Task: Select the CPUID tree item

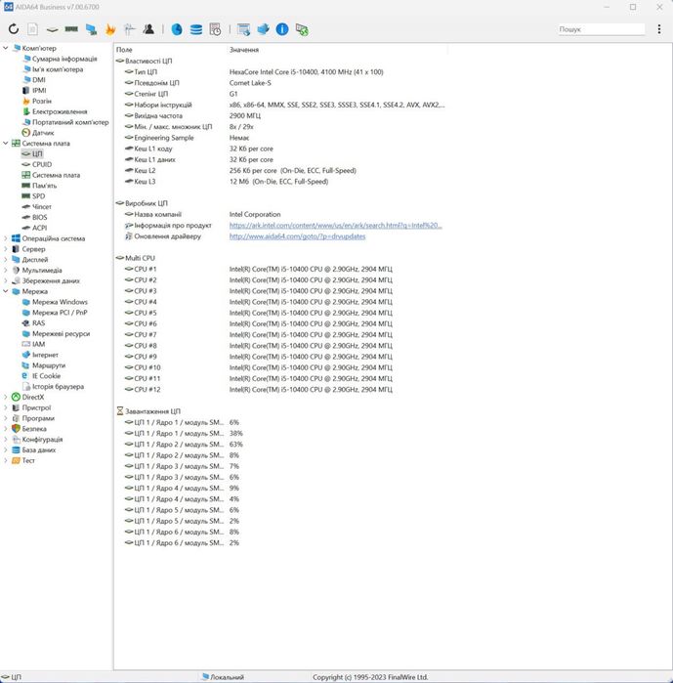Action: [42, 164]
